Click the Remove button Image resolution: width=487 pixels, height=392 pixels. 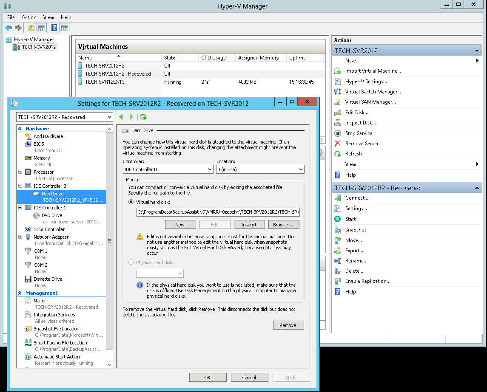coord(288,325)
